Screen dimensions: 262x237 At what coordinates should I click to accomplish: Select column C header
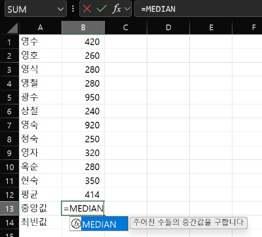[x=126, y=27]
